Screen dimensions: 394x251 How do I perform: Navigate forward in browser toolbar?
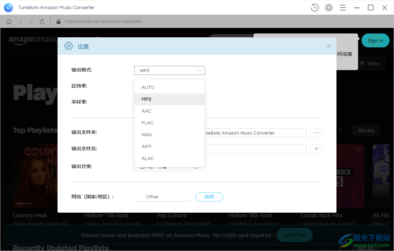coord(31,22)
